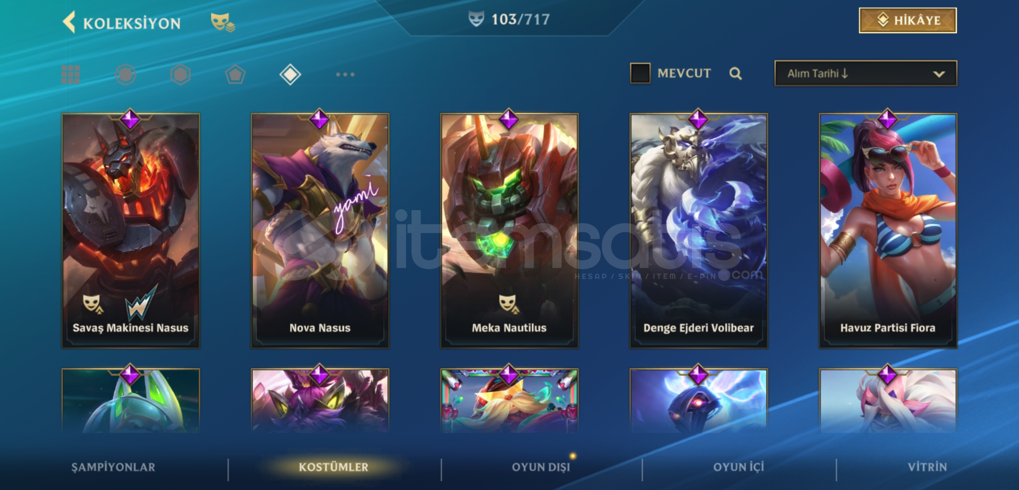
Task: Click the search magnifier icon
Action: pos(735,73)
